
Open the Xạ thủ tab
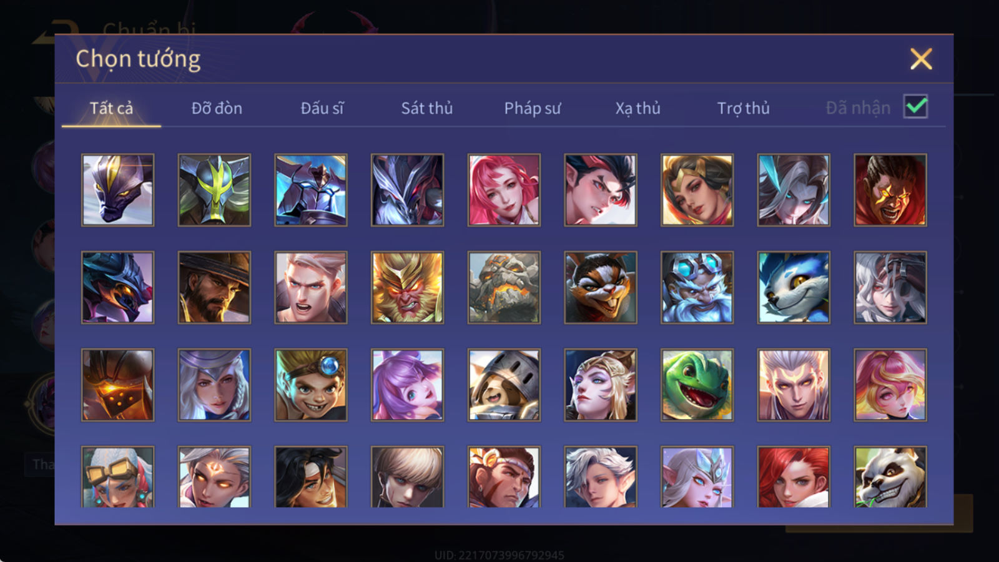click(638, 108)
